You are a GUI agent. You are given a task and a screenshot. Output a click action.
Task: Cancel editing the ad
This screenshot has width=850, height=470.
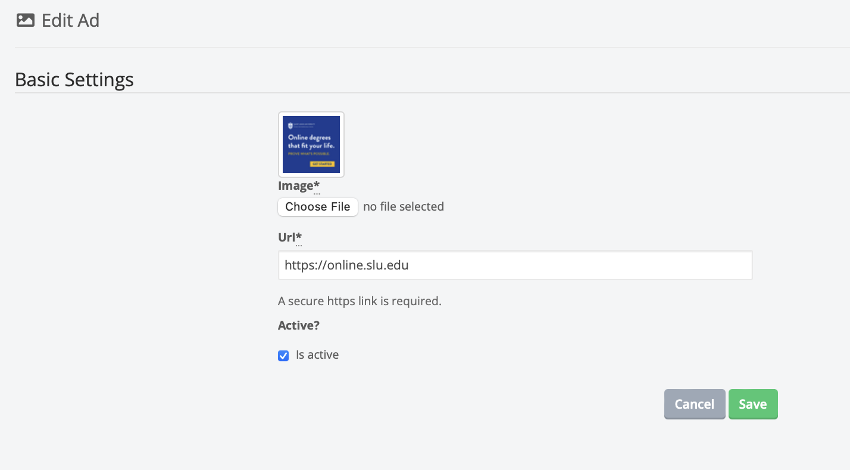point(694,404)
